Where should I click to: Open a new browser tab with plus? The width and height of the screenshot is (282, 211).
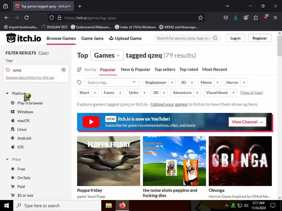pos(80,6)
